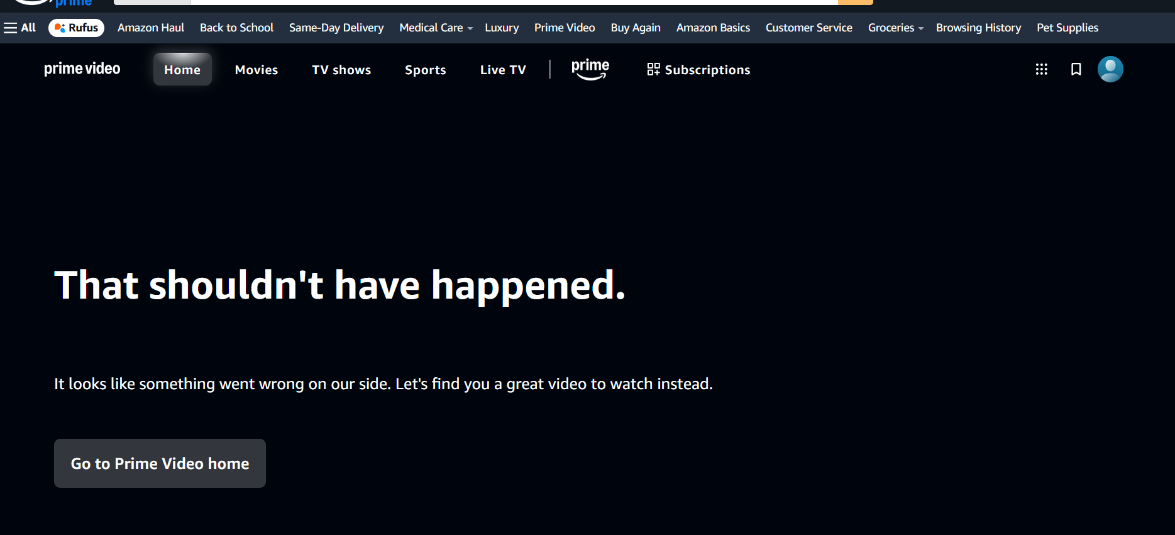Open the user profile avatar
The height and width of the screenshot is (535, 1175).
coord(1110,69)
